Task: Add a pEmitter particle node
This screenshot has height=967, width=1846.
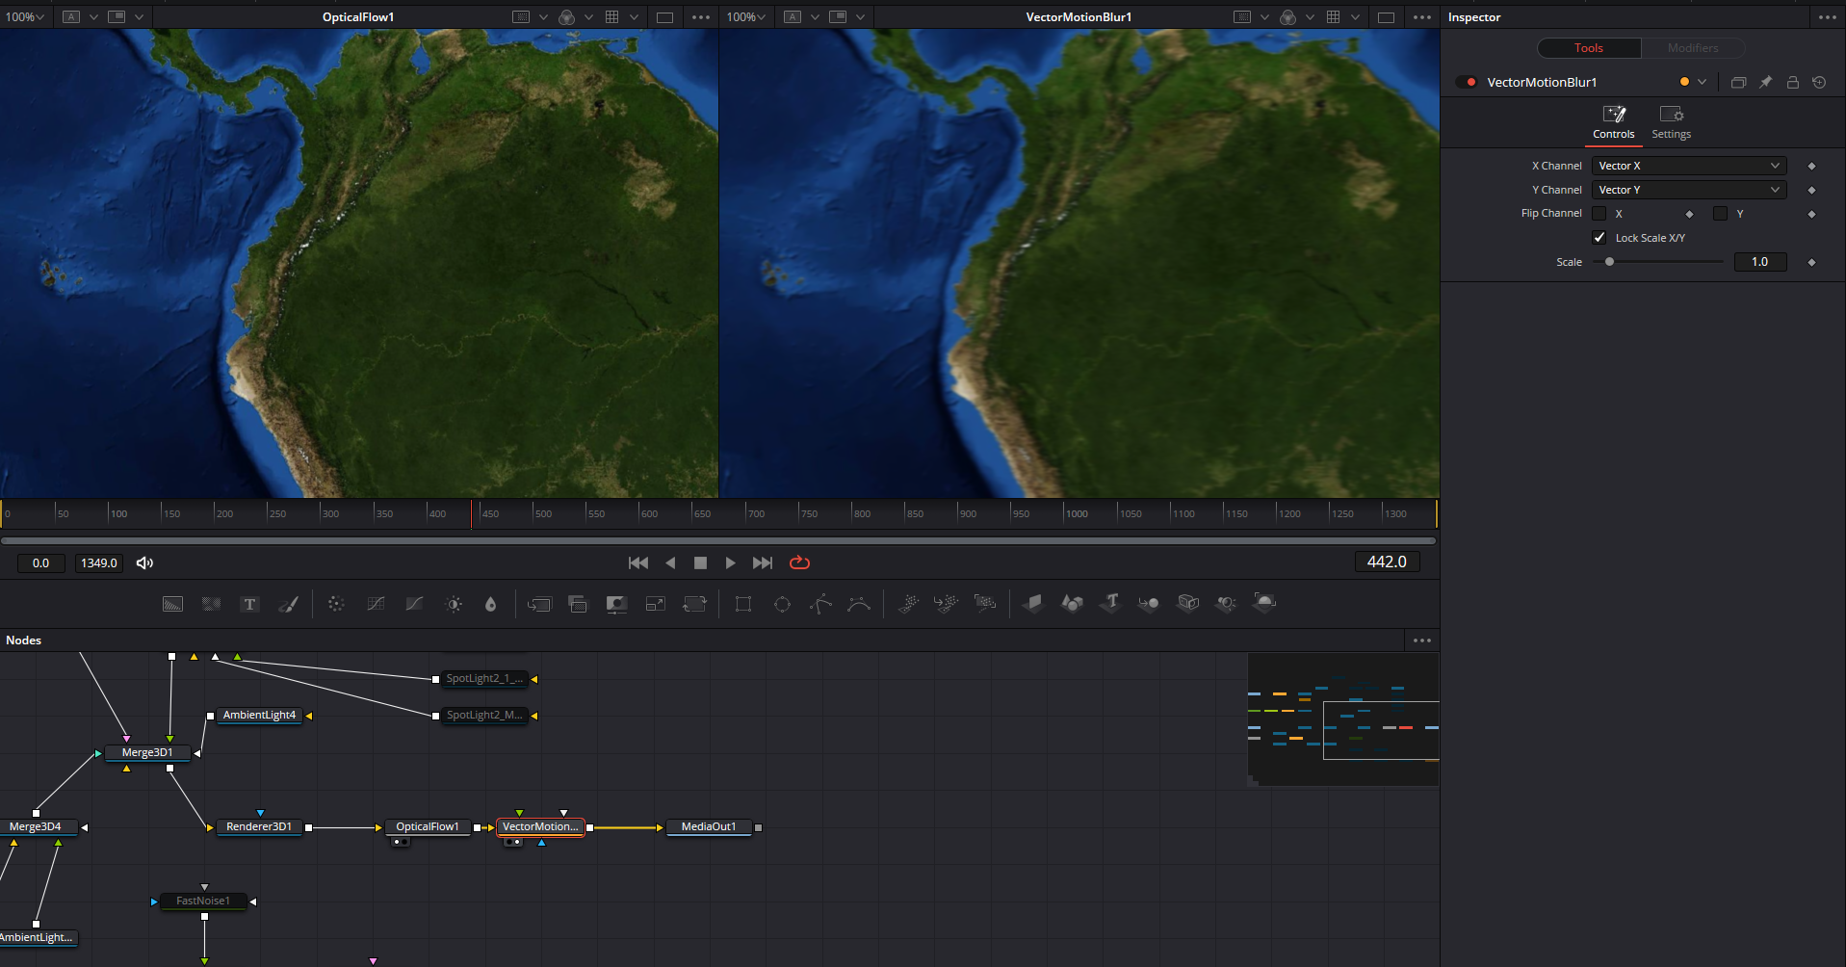Action: tap(908, 604)
